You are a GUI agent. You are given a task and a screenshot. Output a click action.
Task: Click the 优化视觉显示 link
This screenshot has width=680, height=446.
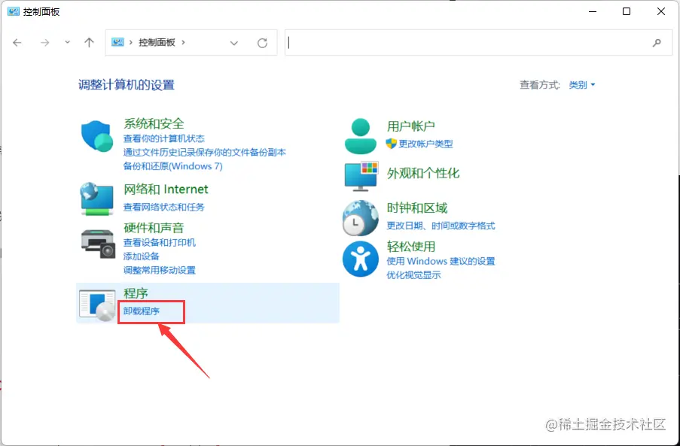click(x=413, y=275)
